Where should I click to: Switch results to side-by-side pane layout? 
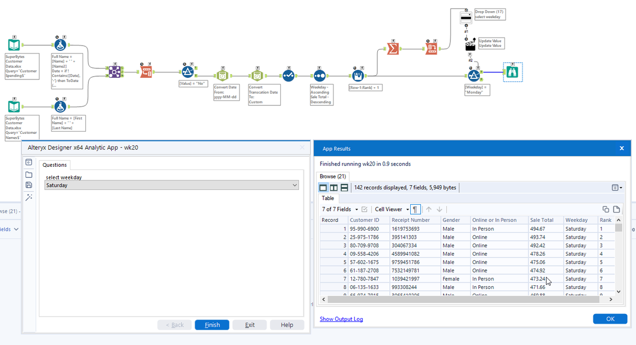pos(333,188)
